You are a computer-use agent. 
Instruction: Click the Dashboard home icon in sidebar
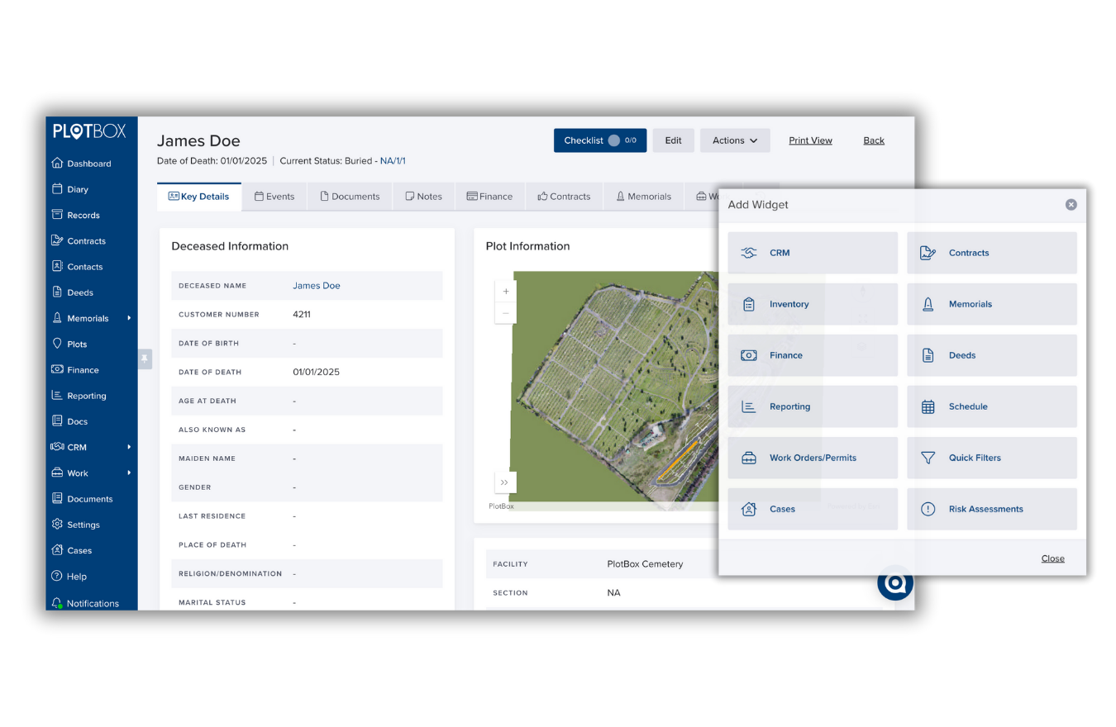[57, 163]
